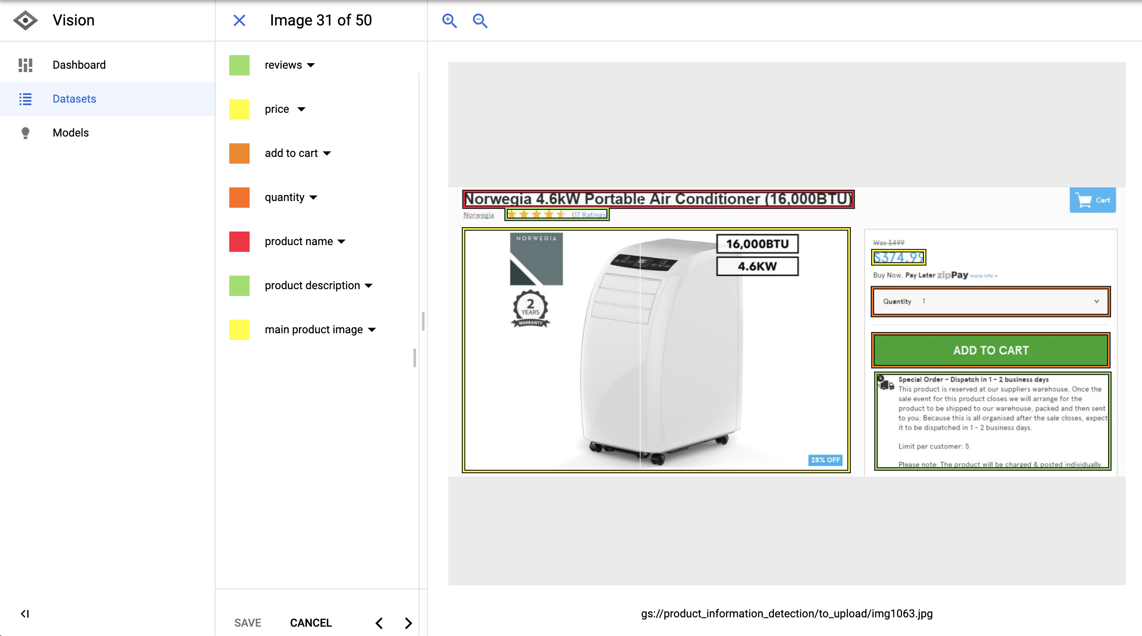Expand the price label dropdown

(x=301, y=109)
